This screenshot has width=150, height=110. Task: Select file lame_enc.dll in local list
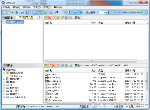pos(55,91)
